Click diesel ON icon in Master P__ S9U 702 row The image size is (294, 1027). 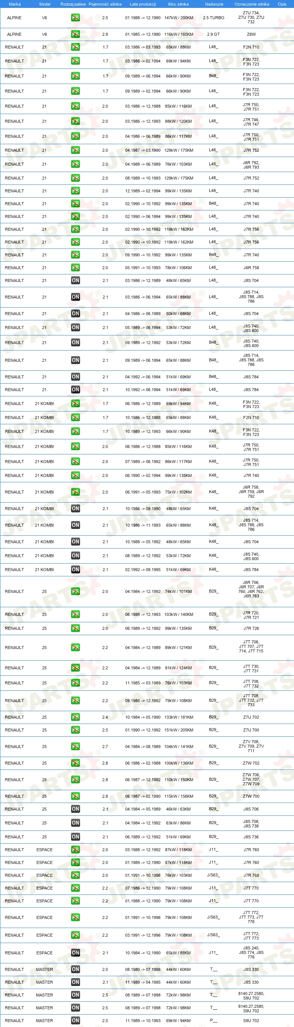(75, 1021)
